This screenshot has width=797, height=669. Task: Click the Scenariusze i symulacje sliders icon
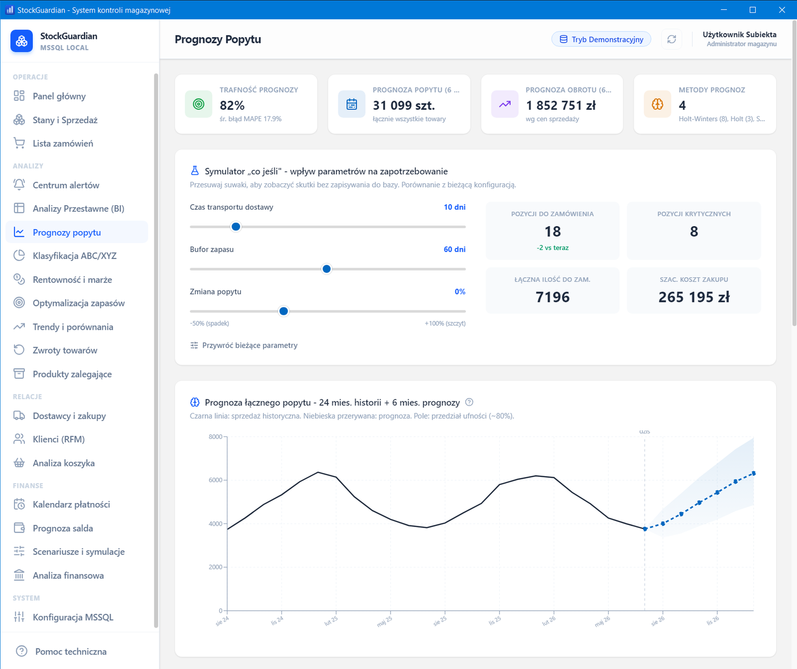(19, 551)
